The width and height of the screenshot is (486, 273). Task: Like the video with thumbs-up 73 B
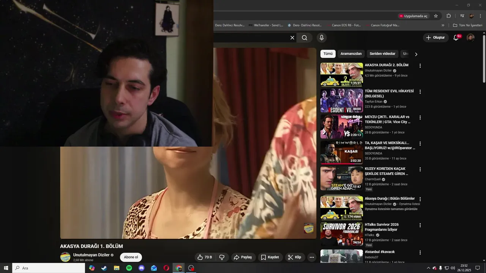(x=205, y=257)
